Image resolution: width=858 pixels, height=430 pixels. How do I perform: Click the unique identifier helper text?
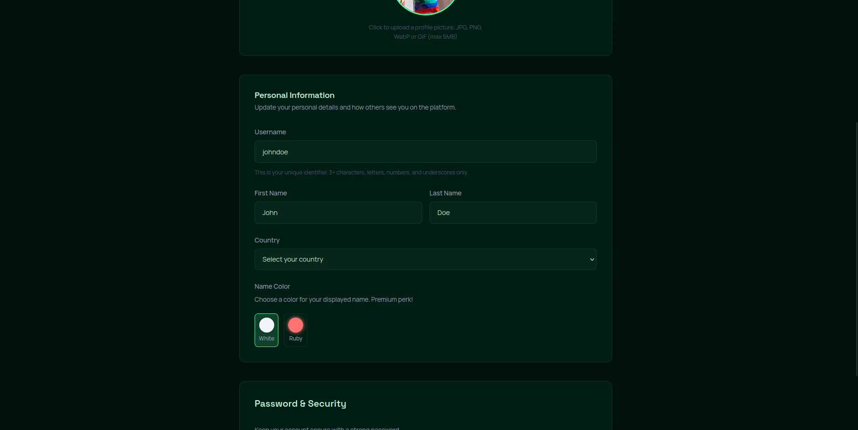(x=361, y=173)
